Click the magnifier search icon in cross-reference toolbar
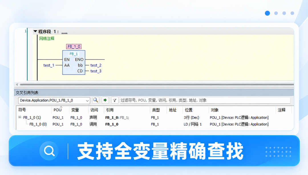The height and width of the screenshot is (175, 308). 96,100
